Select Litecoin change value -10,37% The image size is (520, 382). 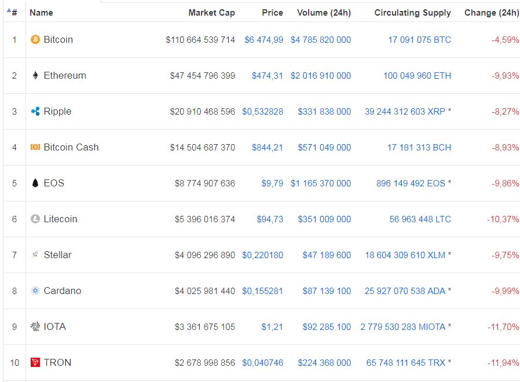pyautogui.click(x=503, y=219)
